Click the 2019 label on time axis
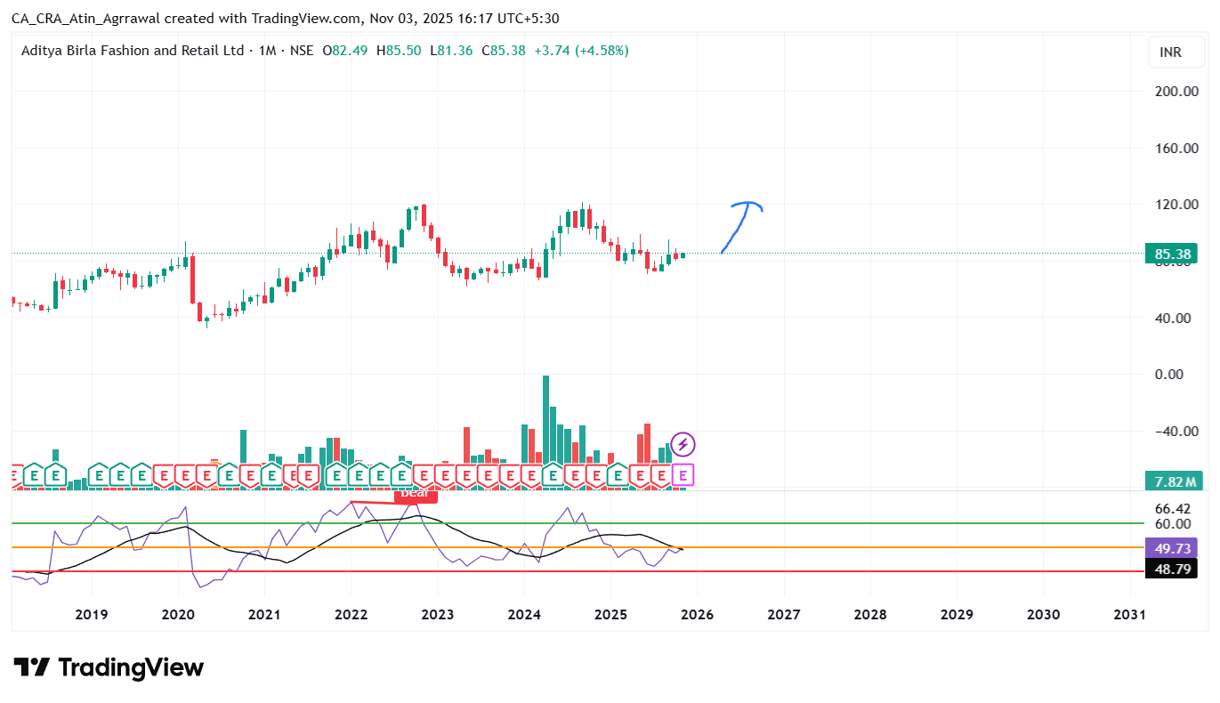This screenshot has height=703, width=1220. (92, 614)
